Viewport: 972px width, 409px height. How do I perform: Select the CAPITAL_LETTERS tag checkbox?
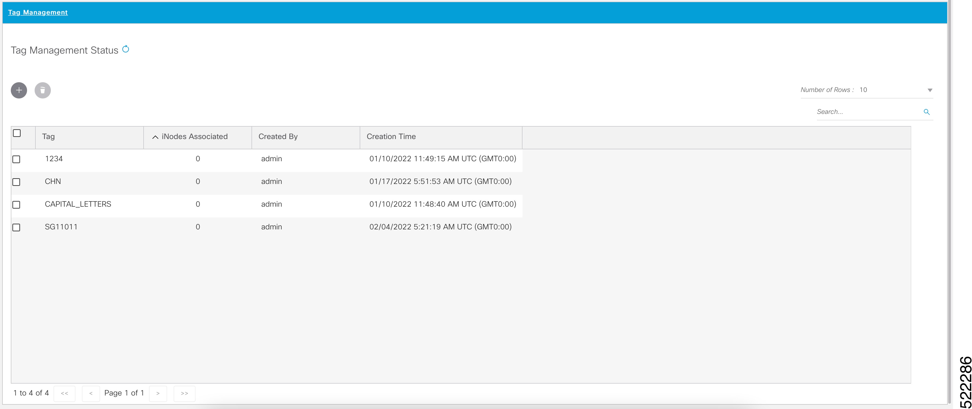[x=16, y=205]
